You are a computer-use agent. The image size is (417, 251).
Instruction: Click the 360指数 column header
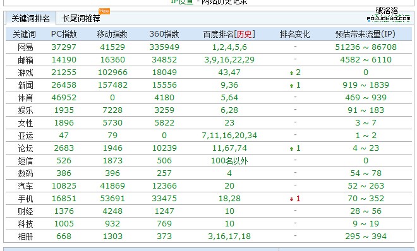164,34
